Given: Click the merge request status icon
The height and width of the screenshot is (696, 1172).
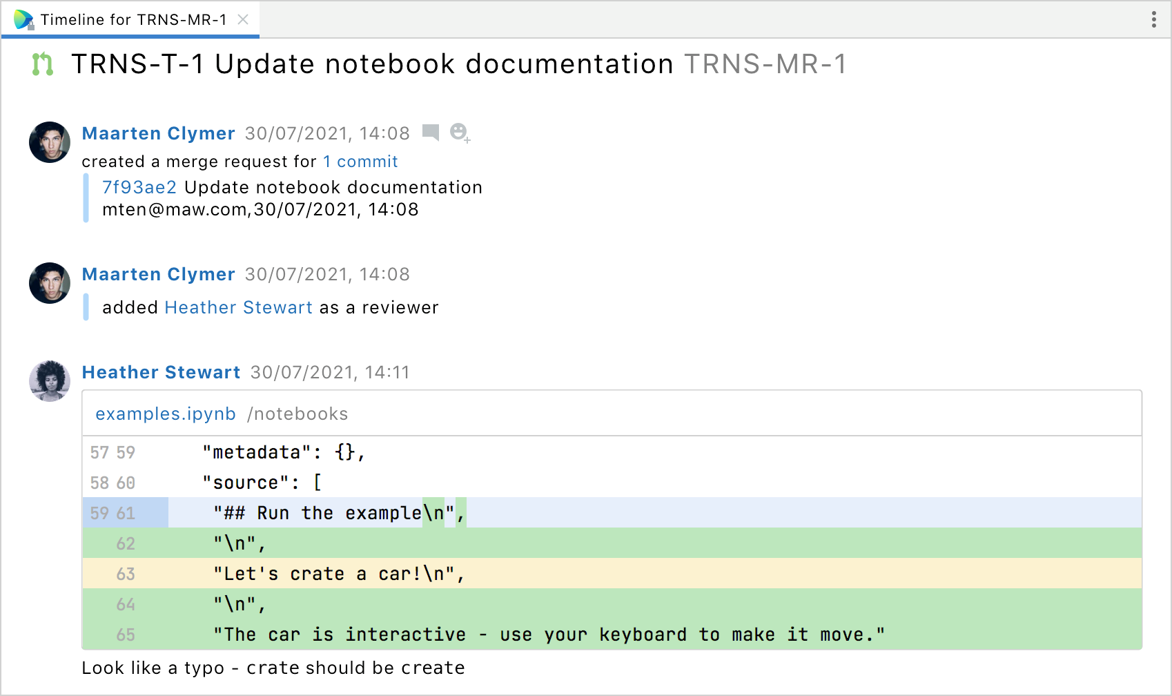Looking at the screenshot, I should [43, 64].
